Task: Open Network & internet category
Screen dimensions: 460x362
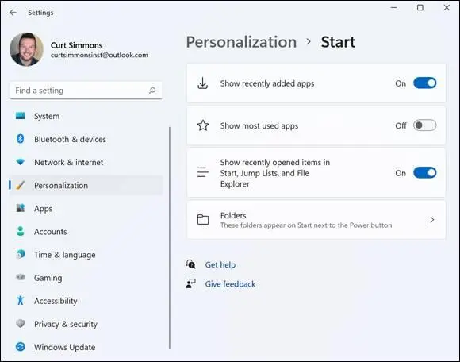Action: click(x=69, y=163)
